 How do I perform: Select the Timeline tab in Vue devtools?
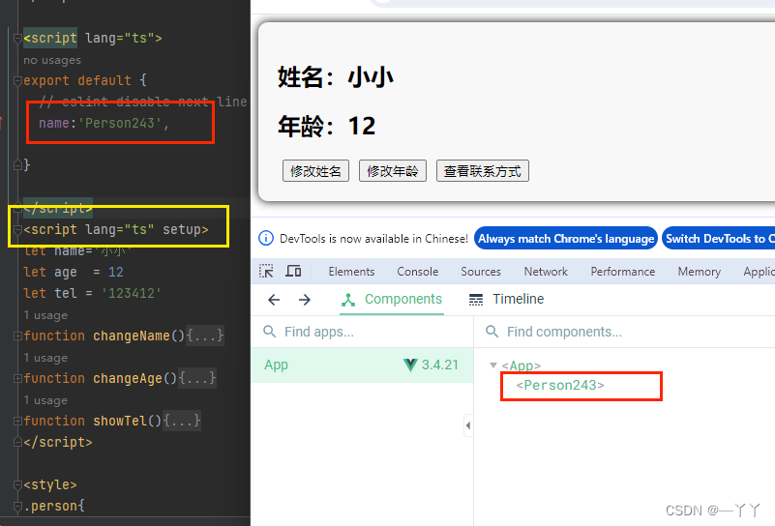point(506,300)
